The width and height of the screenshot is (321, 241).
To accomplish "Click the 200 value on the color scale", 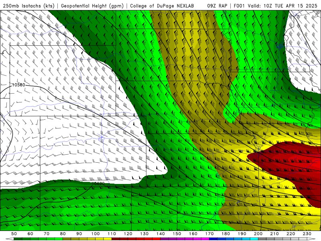I will click(x=258, y=234).
